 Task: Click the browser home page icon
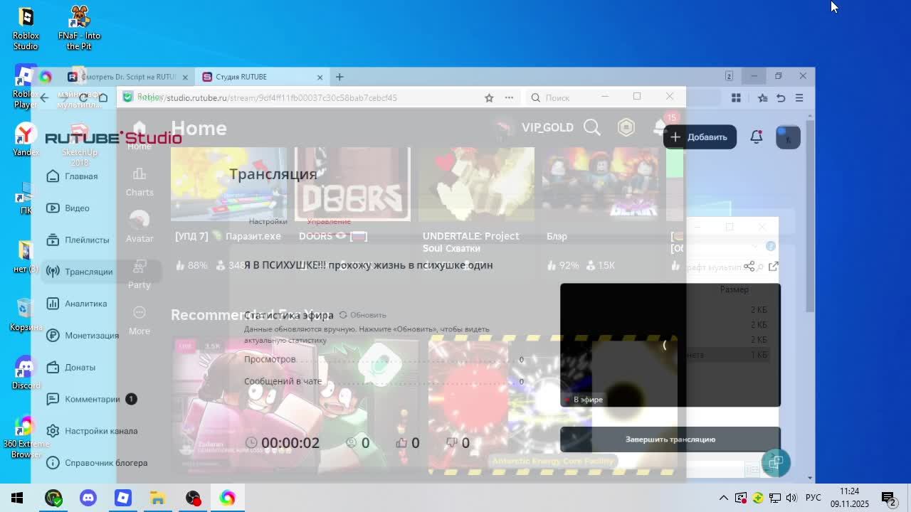[103, 97]
